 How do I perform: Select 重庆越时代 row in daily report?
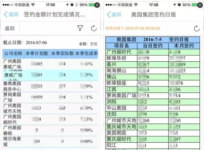click(153, 139)
